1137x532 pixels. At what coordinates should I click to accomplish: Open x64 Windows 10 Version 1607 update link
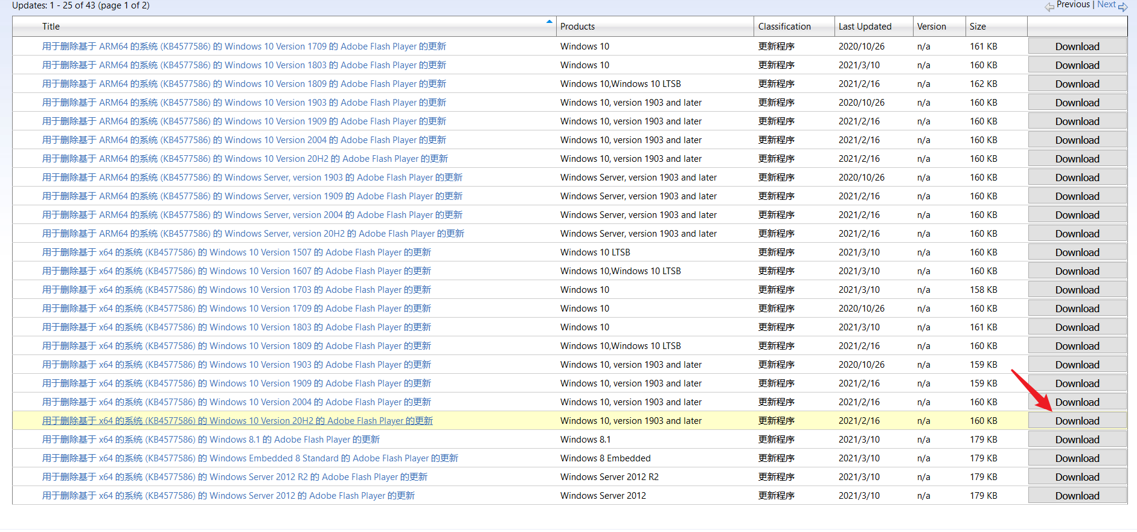(x=237, y=271)
